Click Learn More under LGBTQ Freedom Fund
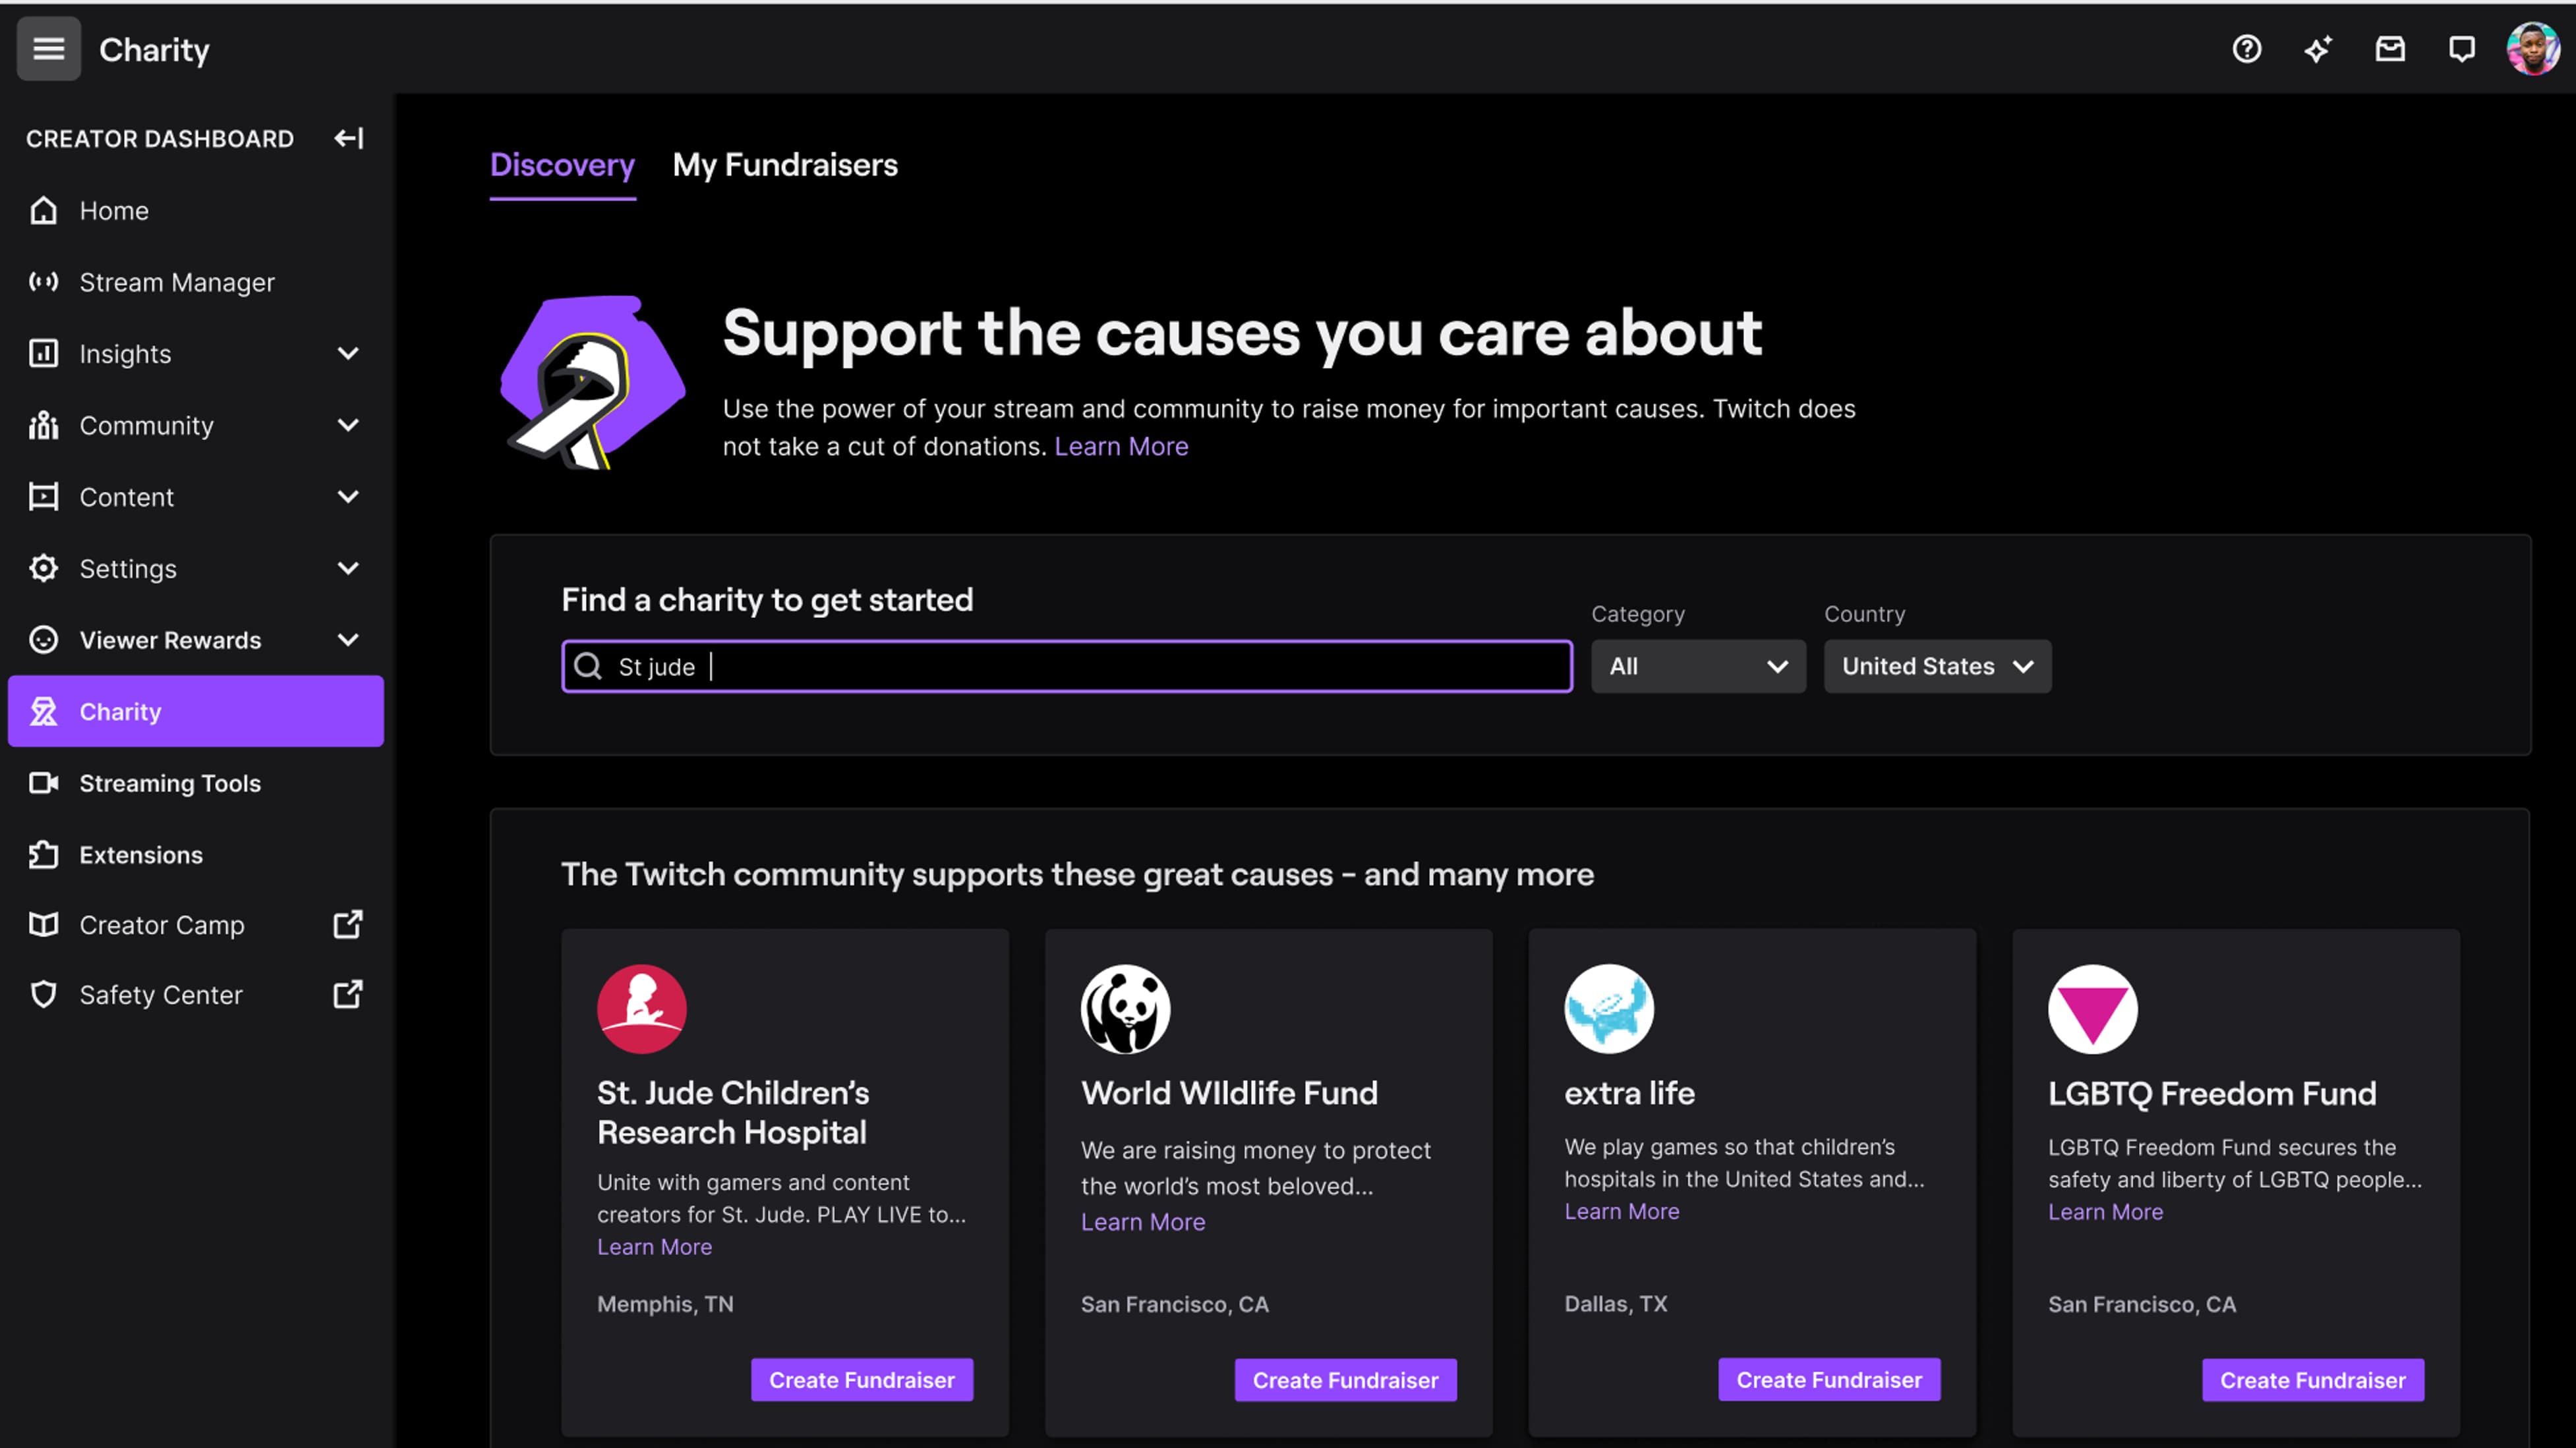The width and height of the screenshot is (2576, 1448). click(x=2105, y=1212)
